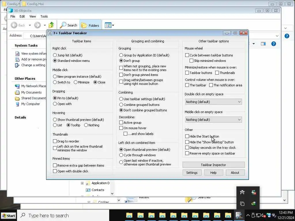Open Change a setting task
The height and width of the screenshot is (221, 295).
[x=30, y=65]
